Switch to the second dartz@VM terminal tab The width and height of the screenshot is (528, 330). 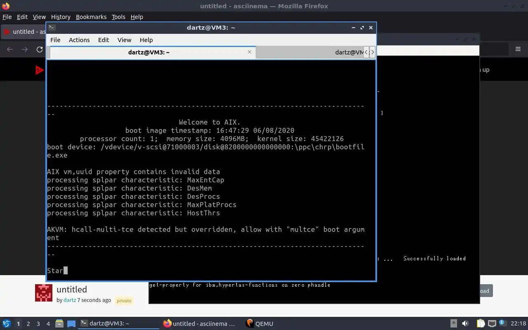310,52
